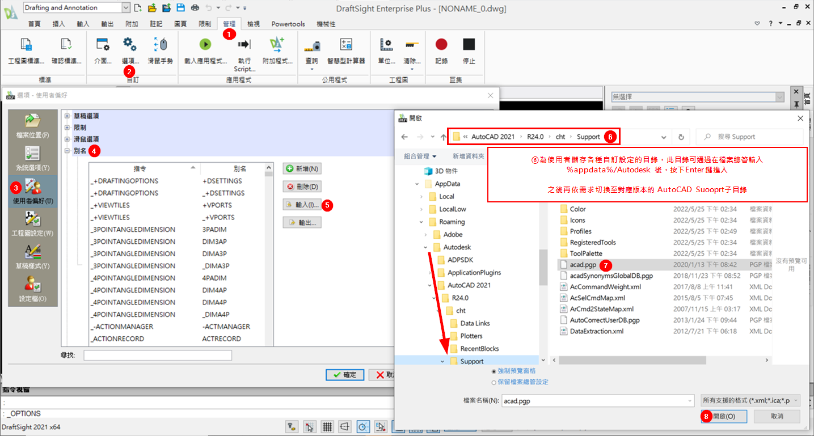Click the 刪除(D) button

point(302,187)
